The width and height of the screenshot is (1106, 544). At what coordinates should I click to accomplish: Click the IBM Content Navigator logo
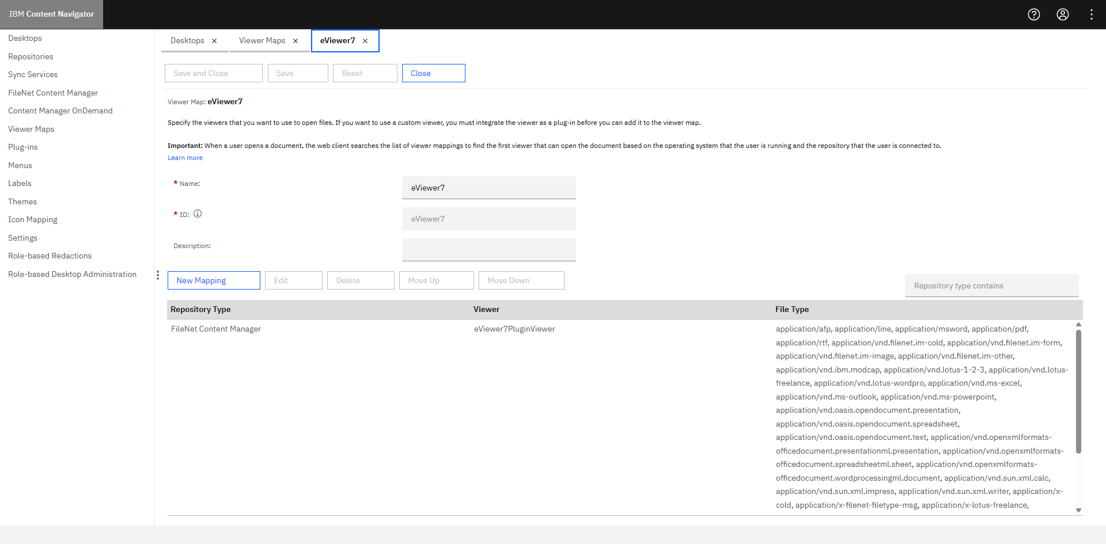51,14
